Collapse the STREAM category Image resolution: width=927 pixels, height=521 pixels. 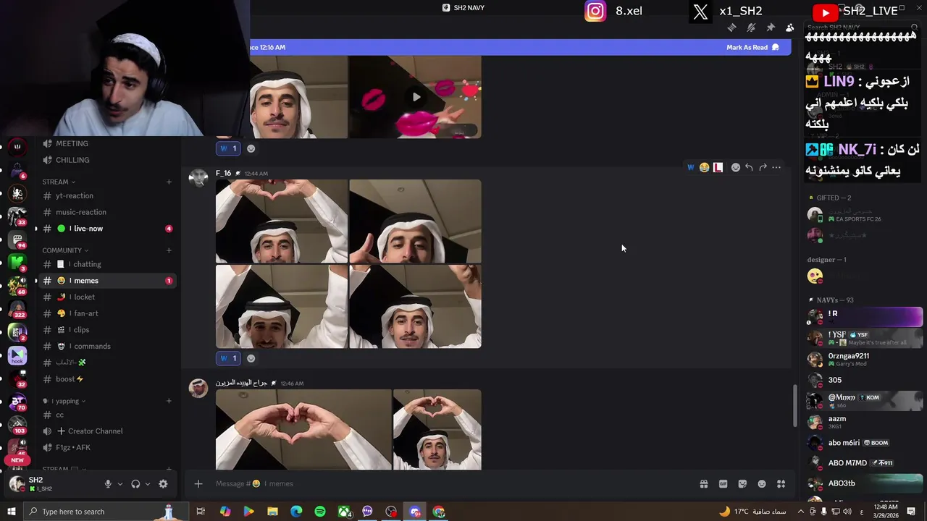[58, 182]
